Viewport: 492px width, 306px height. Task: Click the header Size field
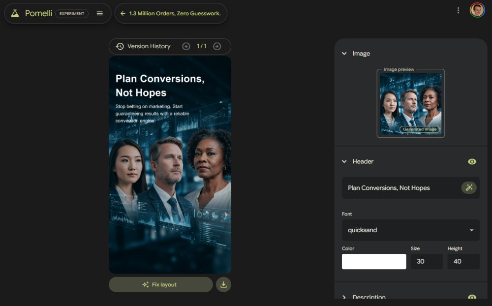pos(427,261)
